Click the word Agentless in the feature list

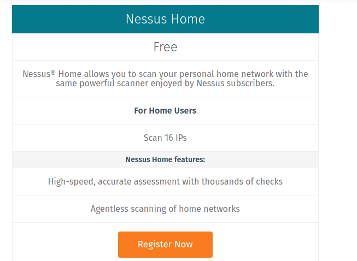click(109, 209)
